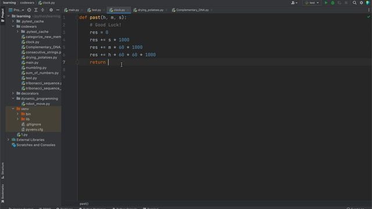Screen dimensions: 372x209
Task: Click the 'res += s * 1000' line
Action: (x=109, y=40)
